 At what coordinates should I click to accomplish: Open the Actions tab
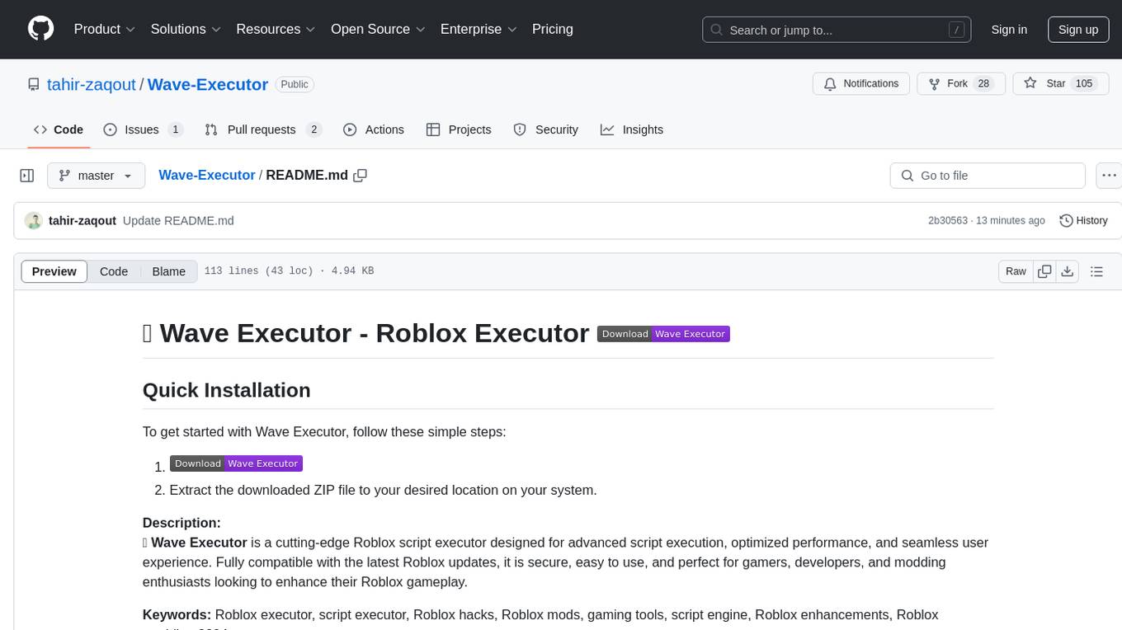(x=373, y=129)
